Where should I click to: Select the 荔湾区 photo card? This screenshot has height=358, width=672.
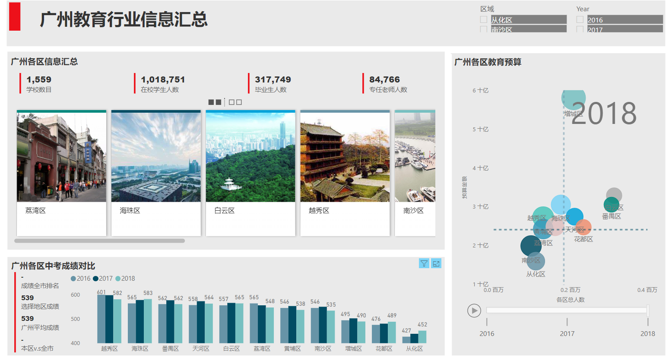[61, 173]
